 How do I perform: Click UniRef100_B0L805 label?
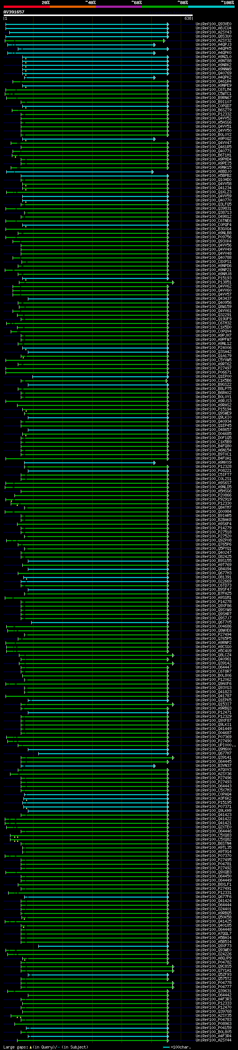pos(213,1032)
